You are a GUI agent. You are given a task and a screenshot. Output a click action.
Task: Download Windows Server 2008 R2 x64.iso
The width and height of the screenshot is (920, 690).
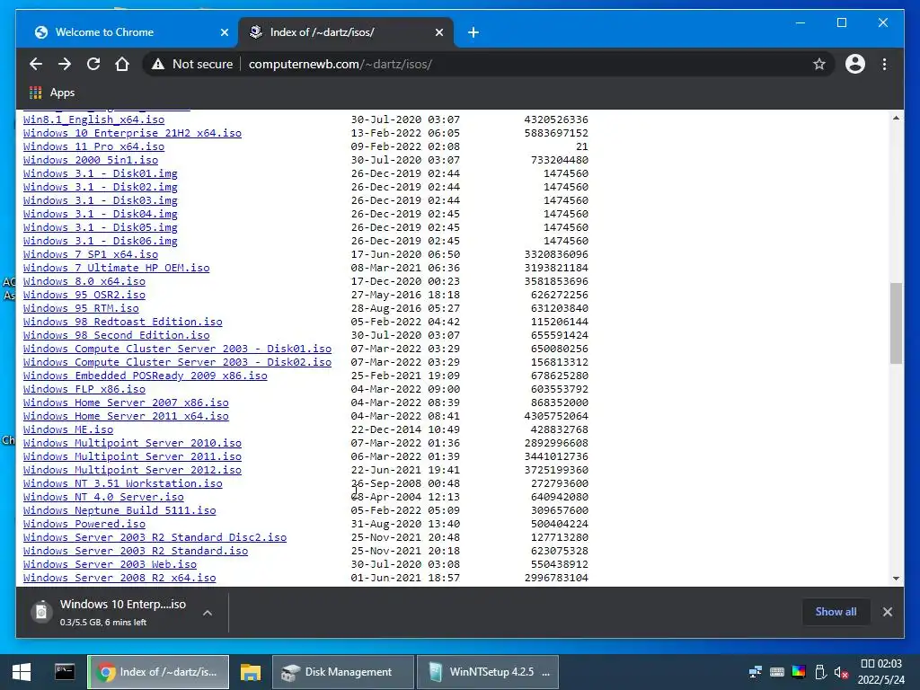pos(119,579)
